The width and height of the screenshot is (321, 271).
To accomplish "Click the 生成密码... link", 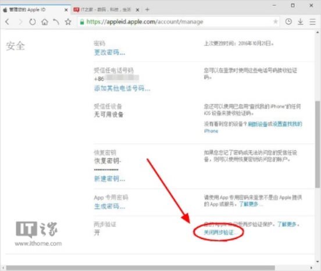I will [109, 206].
